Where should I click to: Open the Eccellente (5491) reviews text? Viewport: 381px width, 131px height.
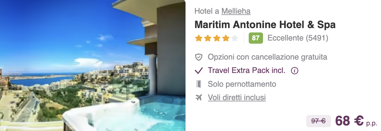pos(298,38)
